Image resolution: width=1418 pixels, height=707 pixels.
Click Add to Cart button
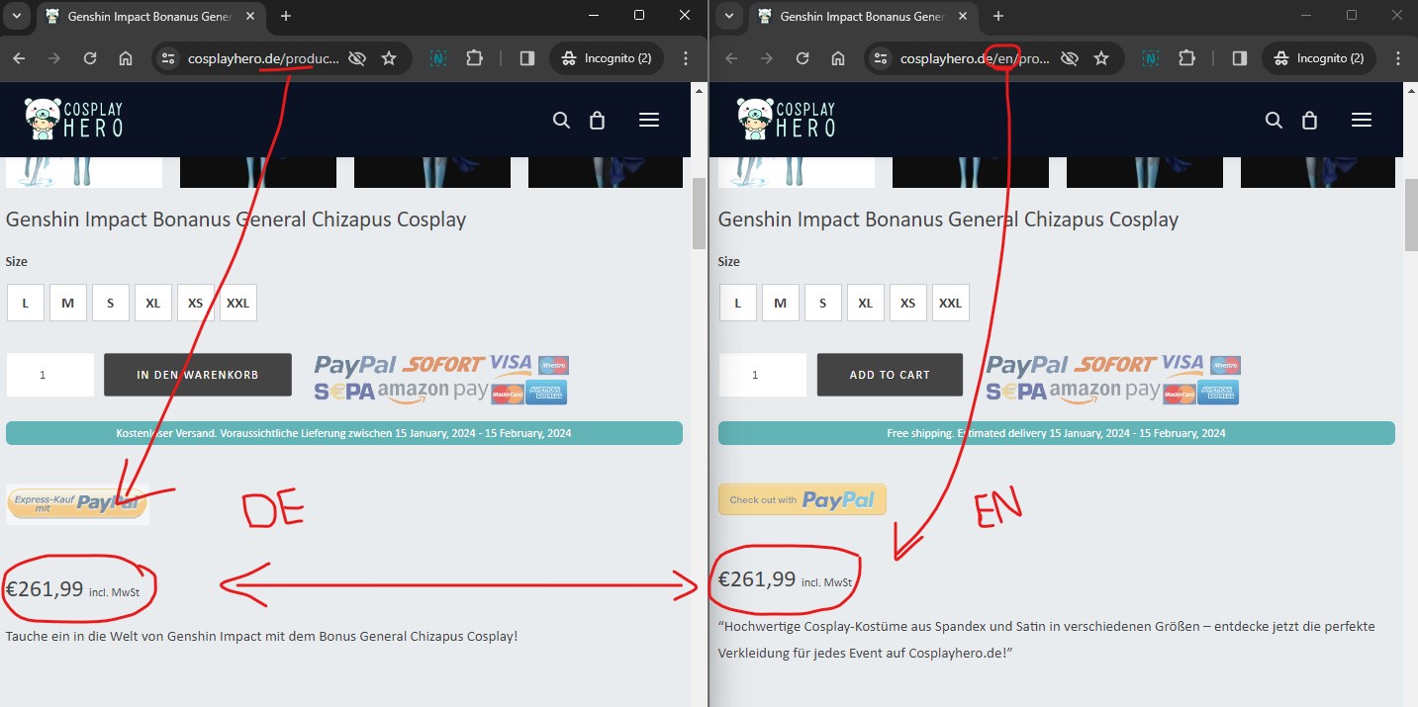coord(890,375)
